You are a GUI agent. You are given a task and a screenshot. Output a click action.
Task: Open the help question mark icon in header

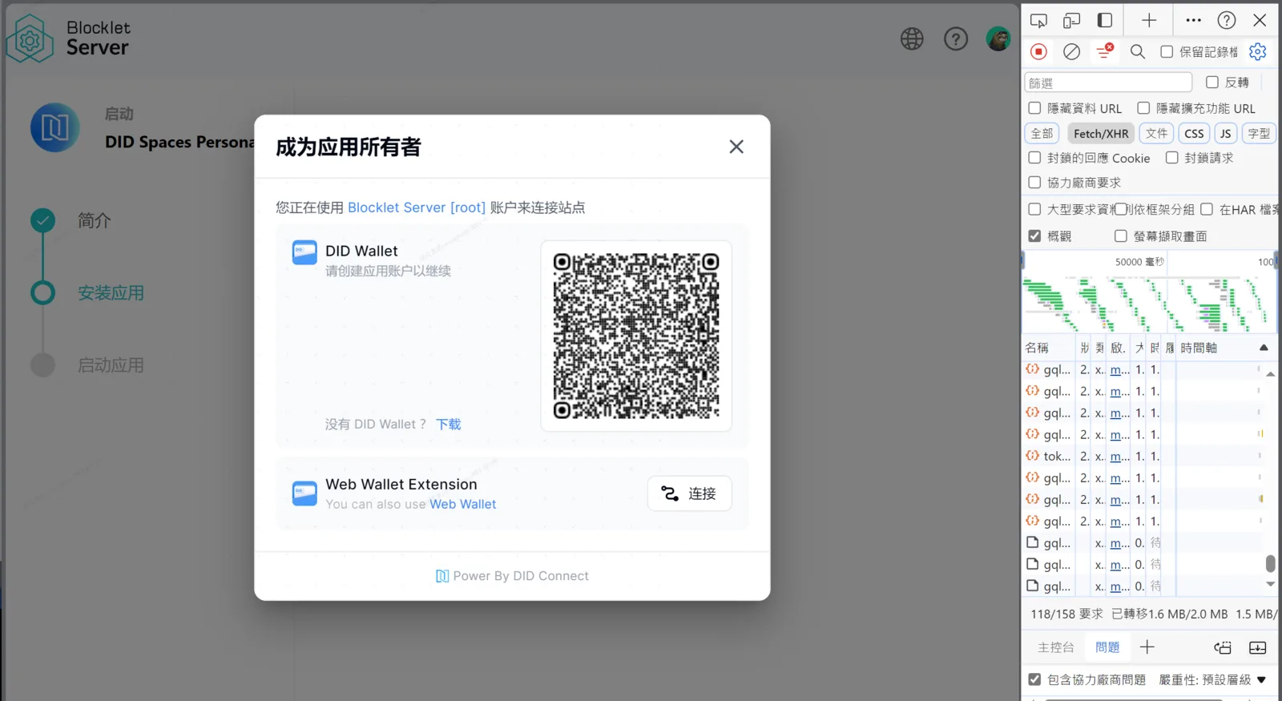click(956, 38)
